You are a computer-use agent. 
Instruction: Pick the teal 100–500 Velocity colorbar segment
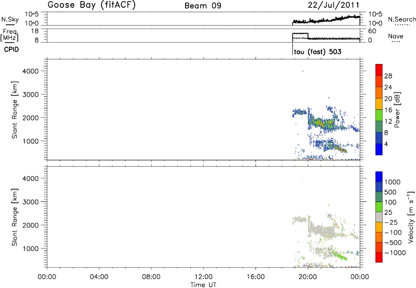click(379, 197)
